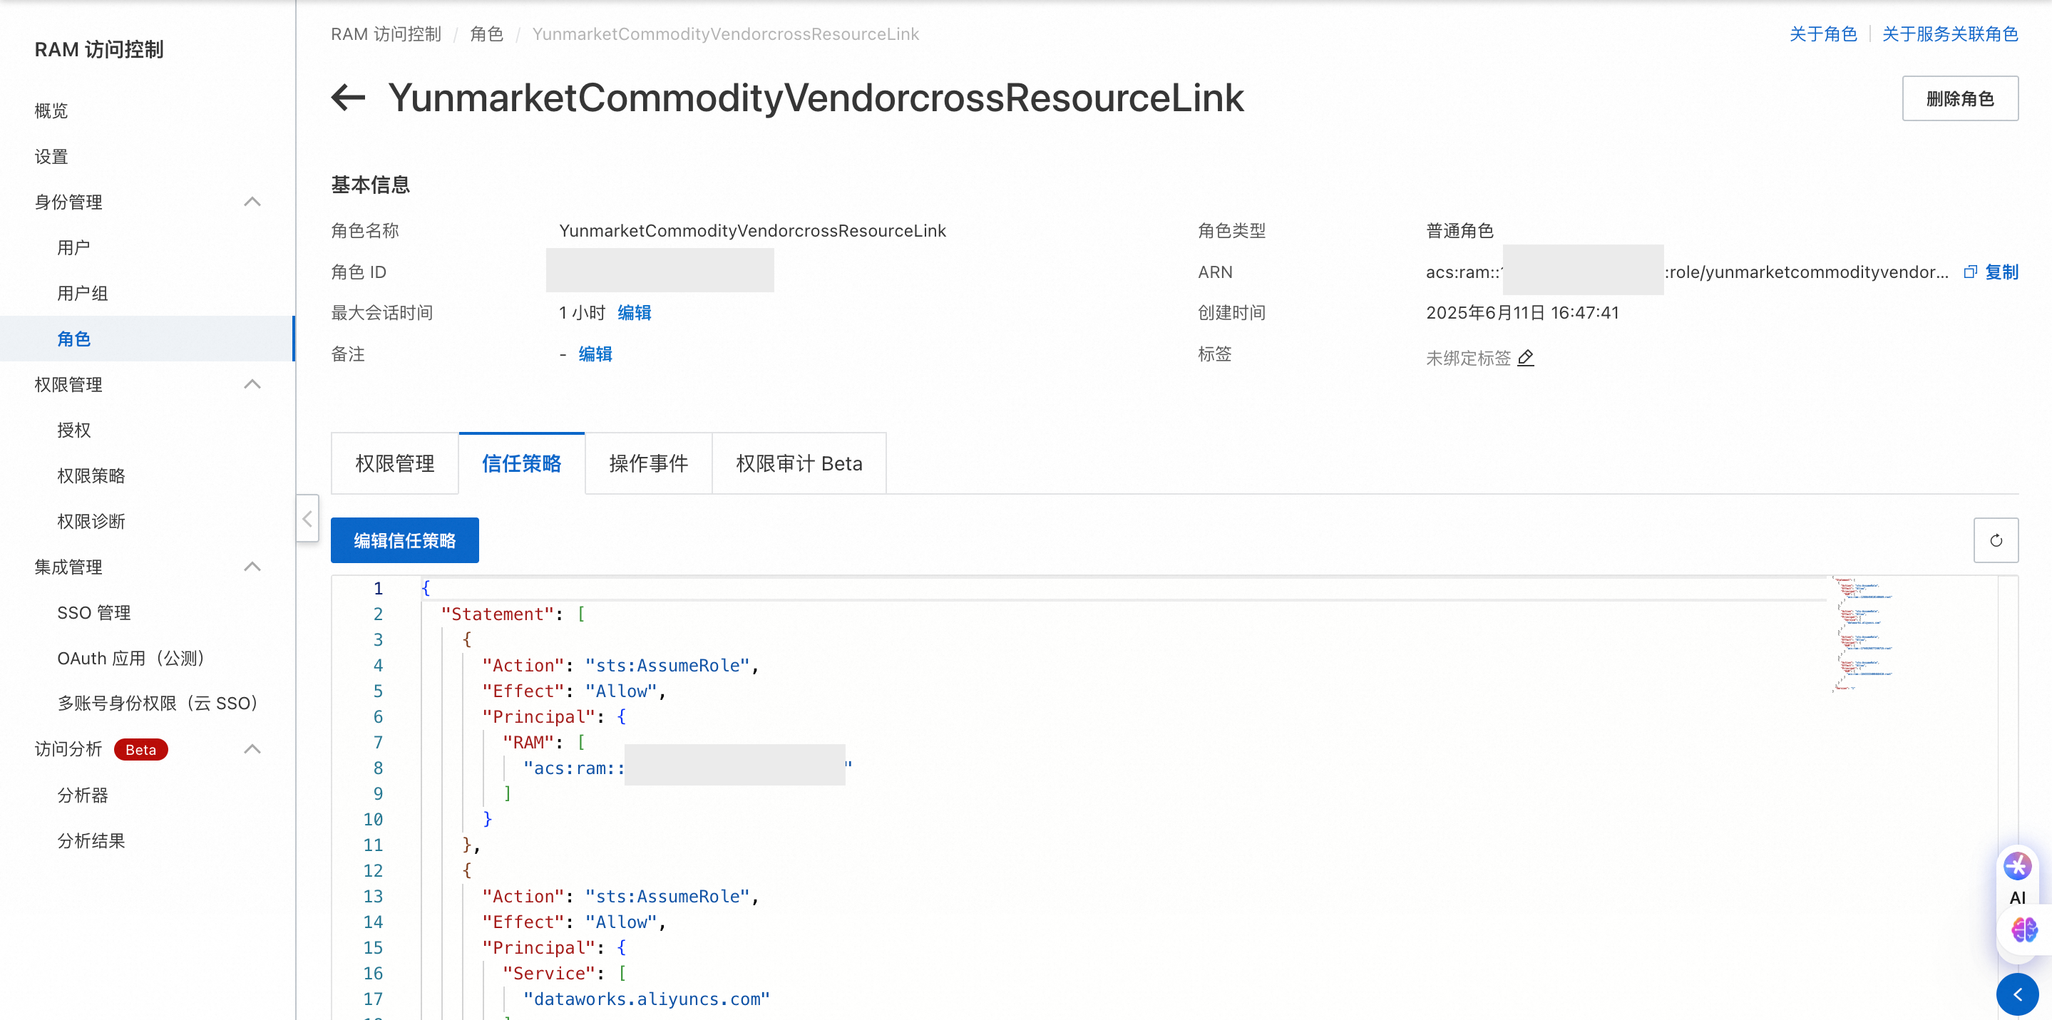Viewport: 2052px width, 1020px height.
Task: Open the AI assistant floating icon
Action: [2017, 866]
